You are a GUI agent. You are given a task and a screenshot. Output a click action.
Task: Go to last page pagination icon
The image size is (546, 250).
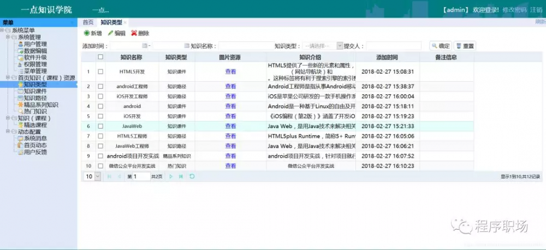click(x=181, y=176)
